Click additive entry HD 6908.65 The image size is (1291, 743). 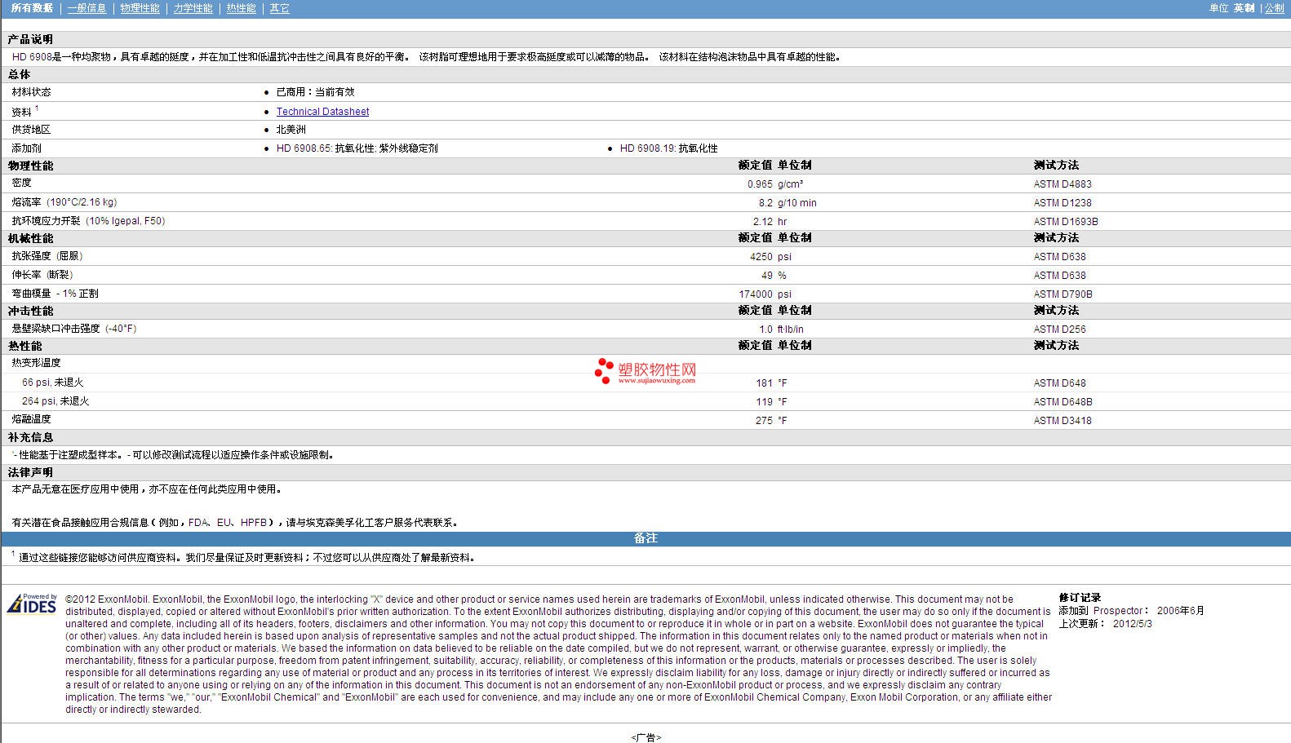(357, 148)
